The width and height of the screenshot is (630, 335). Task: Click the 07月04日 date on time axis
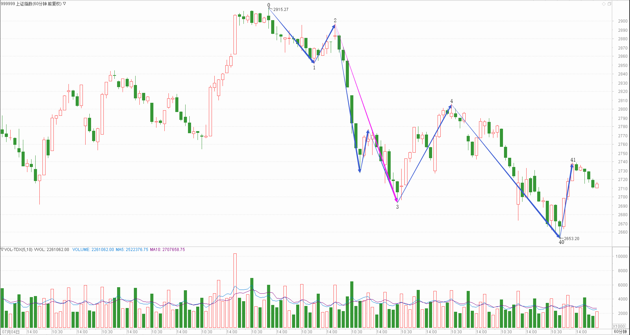(11, 332)
